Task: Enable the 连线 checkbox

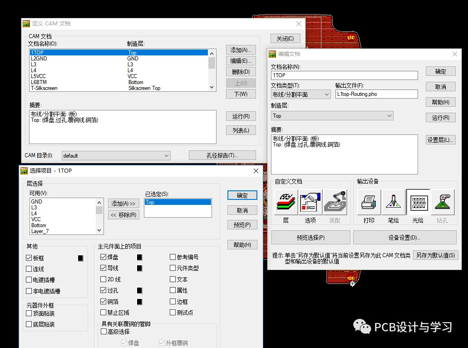Action: 29,269
